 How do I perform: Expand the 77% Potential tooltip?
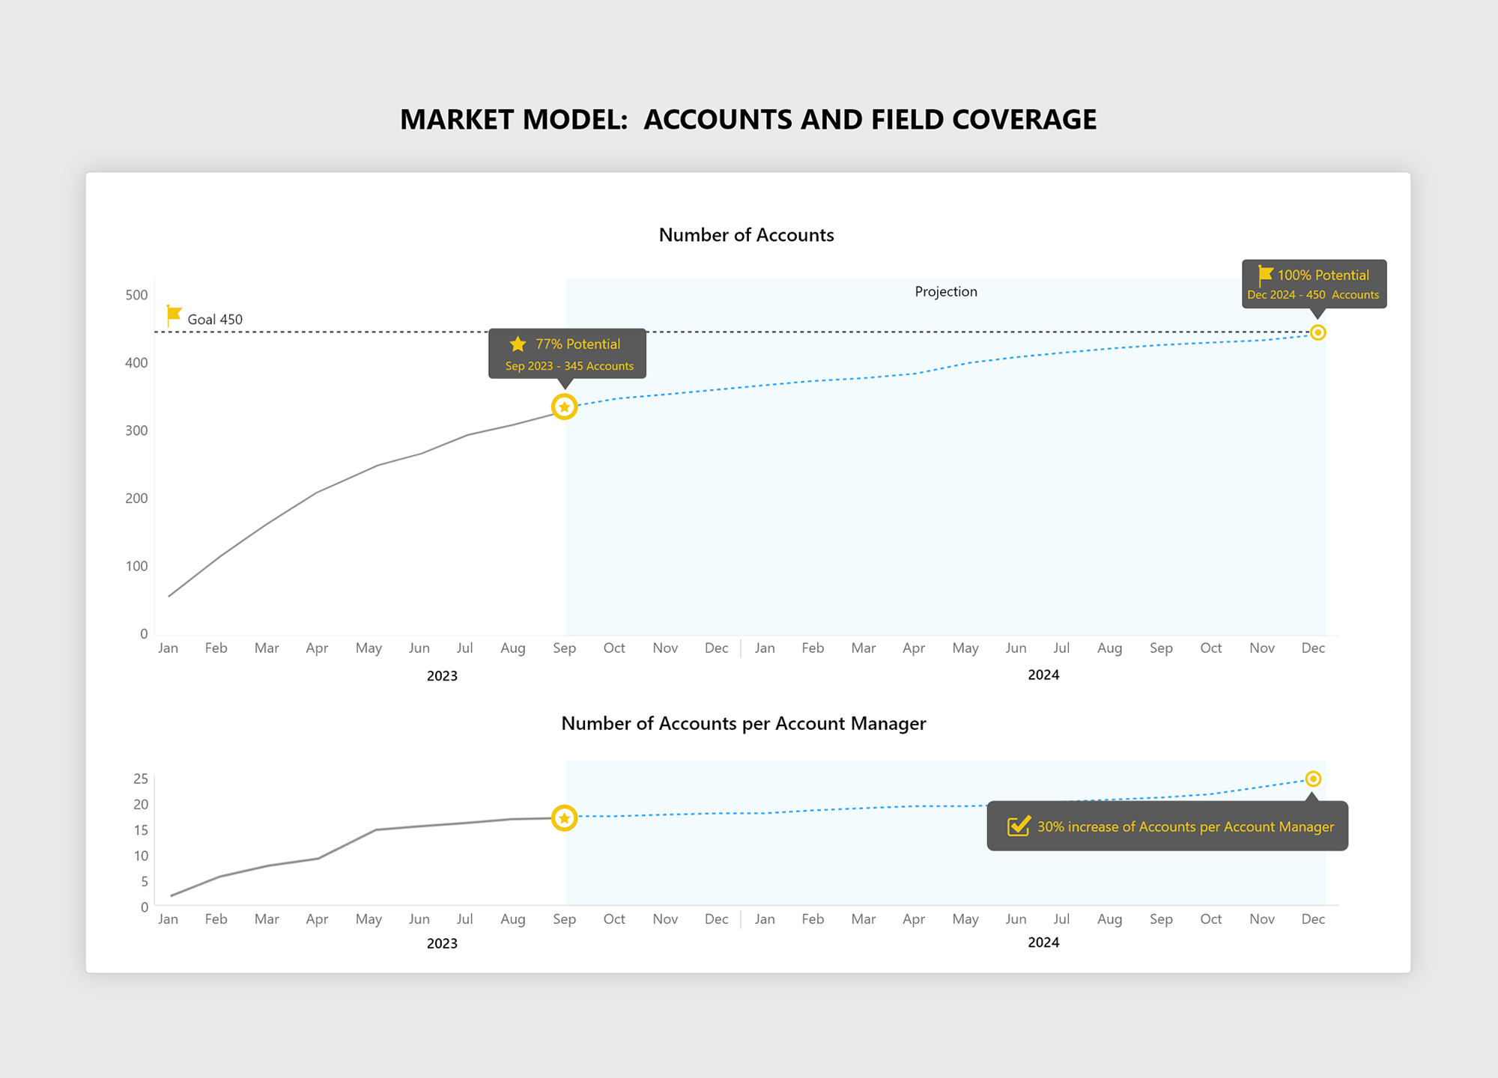click(569, 354)
